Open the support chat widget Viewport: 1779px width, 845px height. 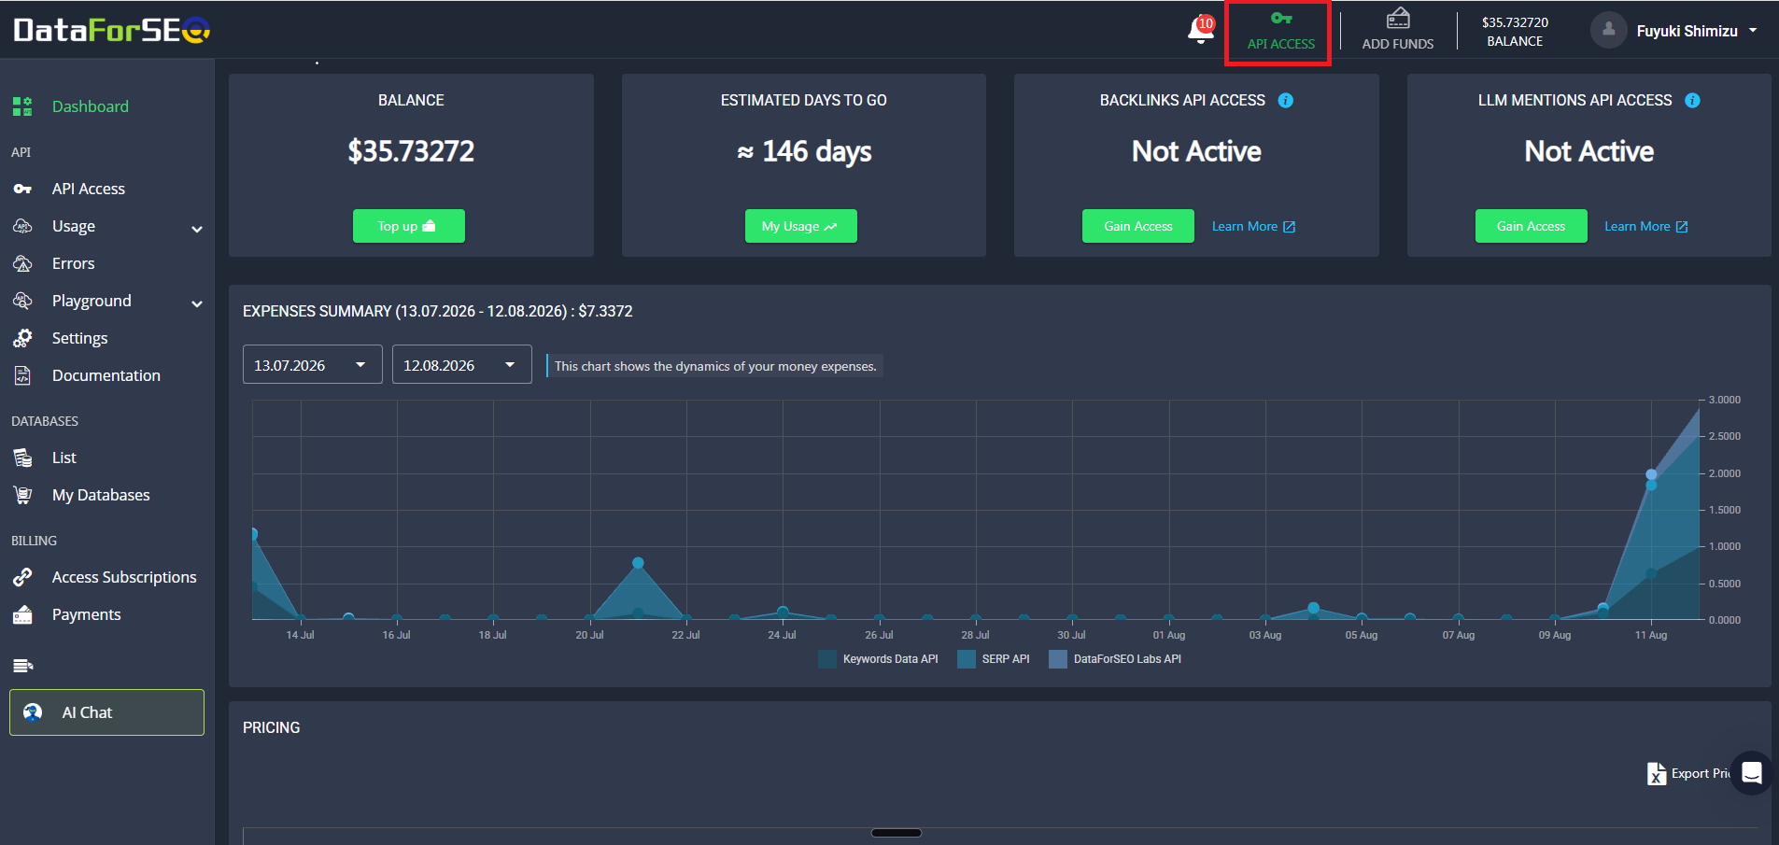click(x=1752, y=773)
